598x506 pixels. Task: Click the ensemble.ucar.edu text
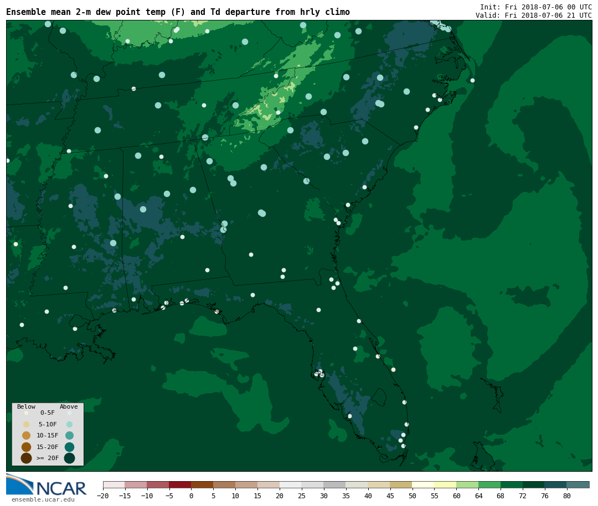[43, 499]
